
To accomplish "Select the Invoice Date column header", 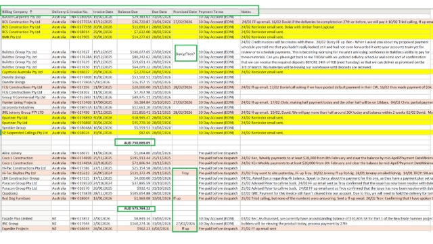I will (105, 12).
